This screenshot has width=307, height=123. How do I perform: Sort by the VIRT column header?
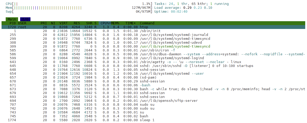(64, 23)
